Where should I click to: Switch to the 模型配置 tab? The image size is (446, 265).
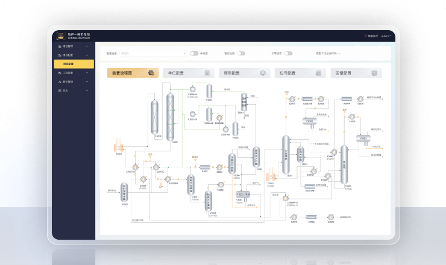pyautogui.click(x=244, y=73)
